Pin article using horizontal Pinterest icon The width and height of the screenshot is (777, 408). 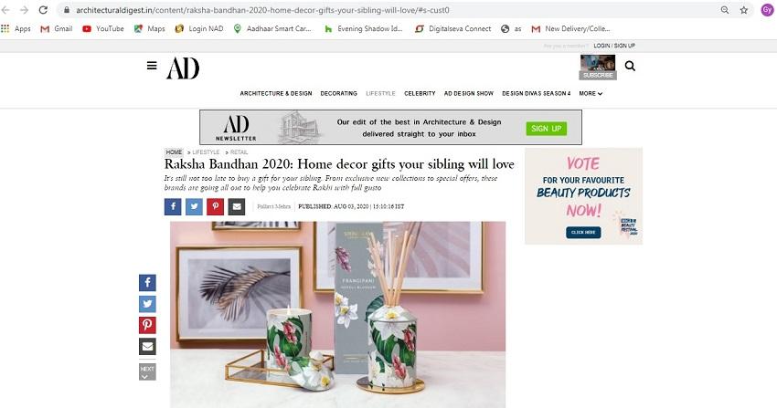(x=215, y=206)
